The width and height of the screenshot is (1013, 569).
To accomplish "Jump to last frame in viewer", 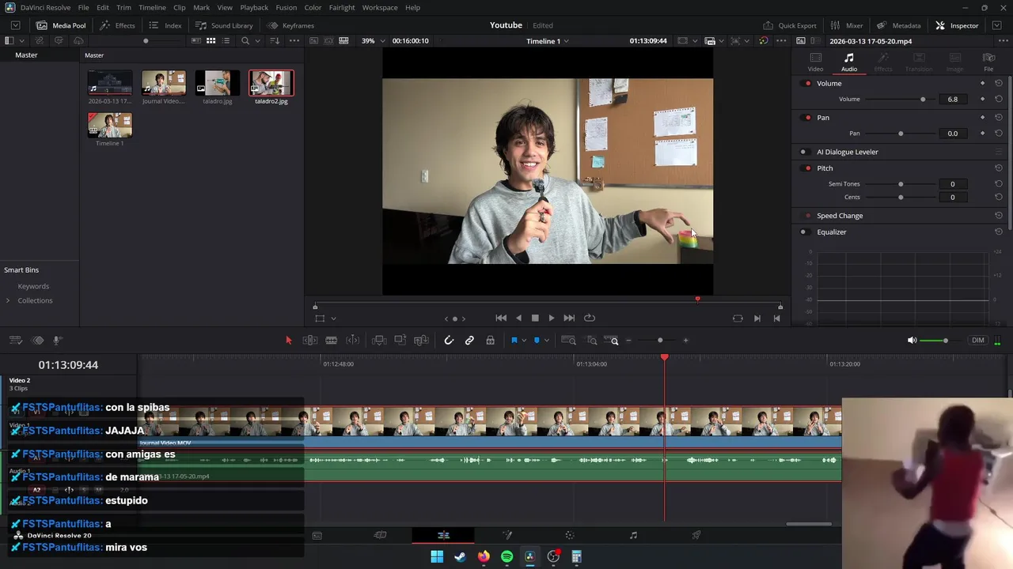I will point(569,318).
